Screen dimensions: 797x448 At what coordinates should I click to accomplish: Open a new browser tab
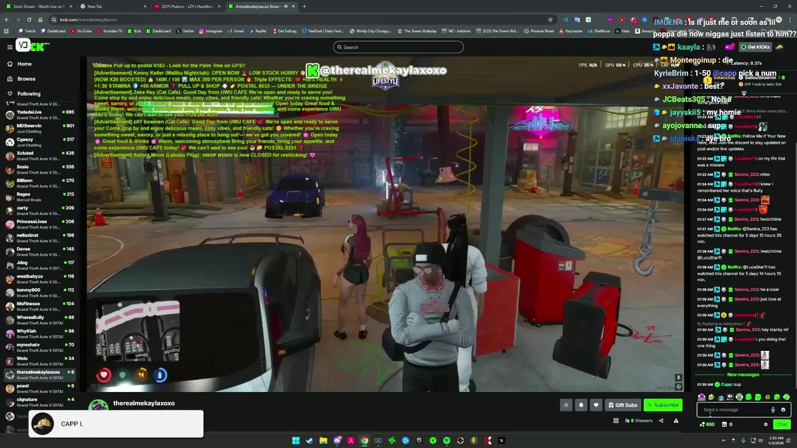click(x=304, y=6)
